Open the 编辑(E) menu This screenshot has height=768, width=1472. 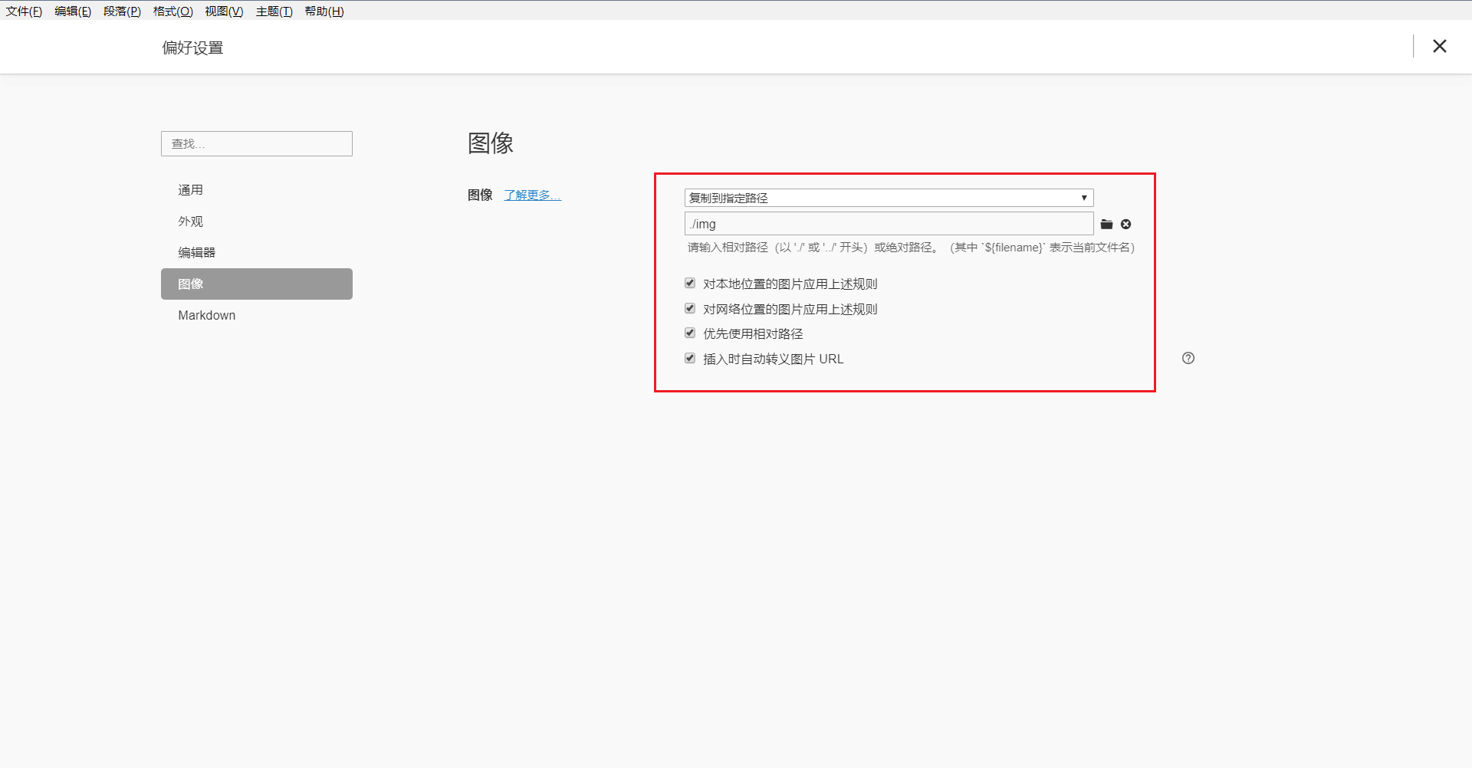click(x=73, y=11)
